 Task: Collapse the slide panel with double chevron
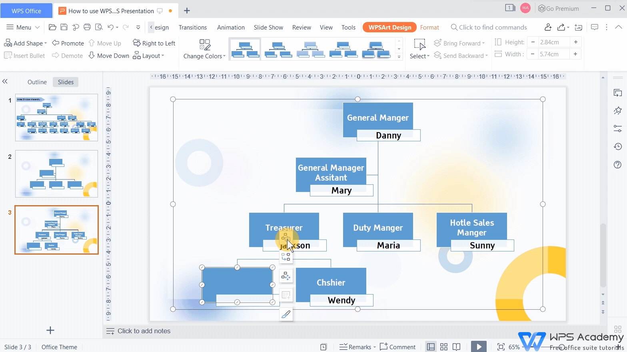[x=5, y=81]
